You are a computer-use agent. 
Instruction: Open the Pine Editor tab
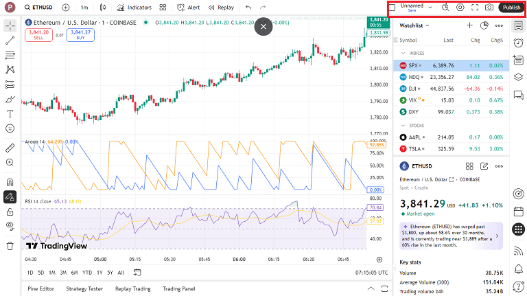(x=40, y=288)
